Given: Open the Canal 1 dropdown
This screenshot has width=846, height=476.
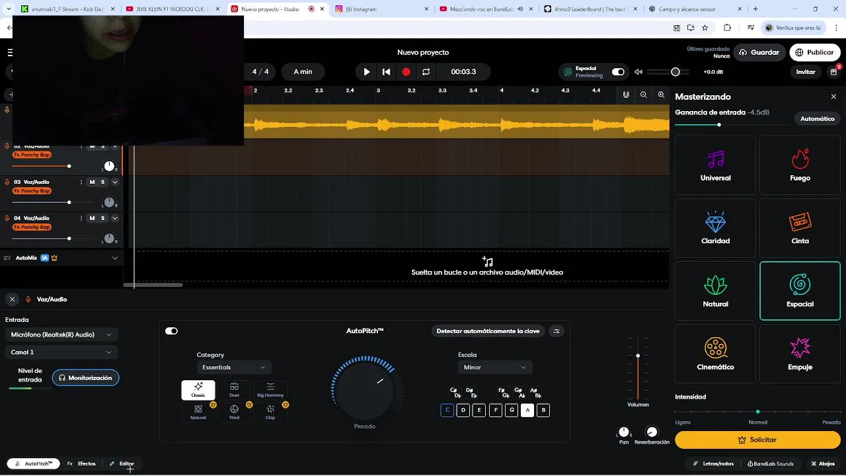Looking at the screenshot, I should pos(61,352).
